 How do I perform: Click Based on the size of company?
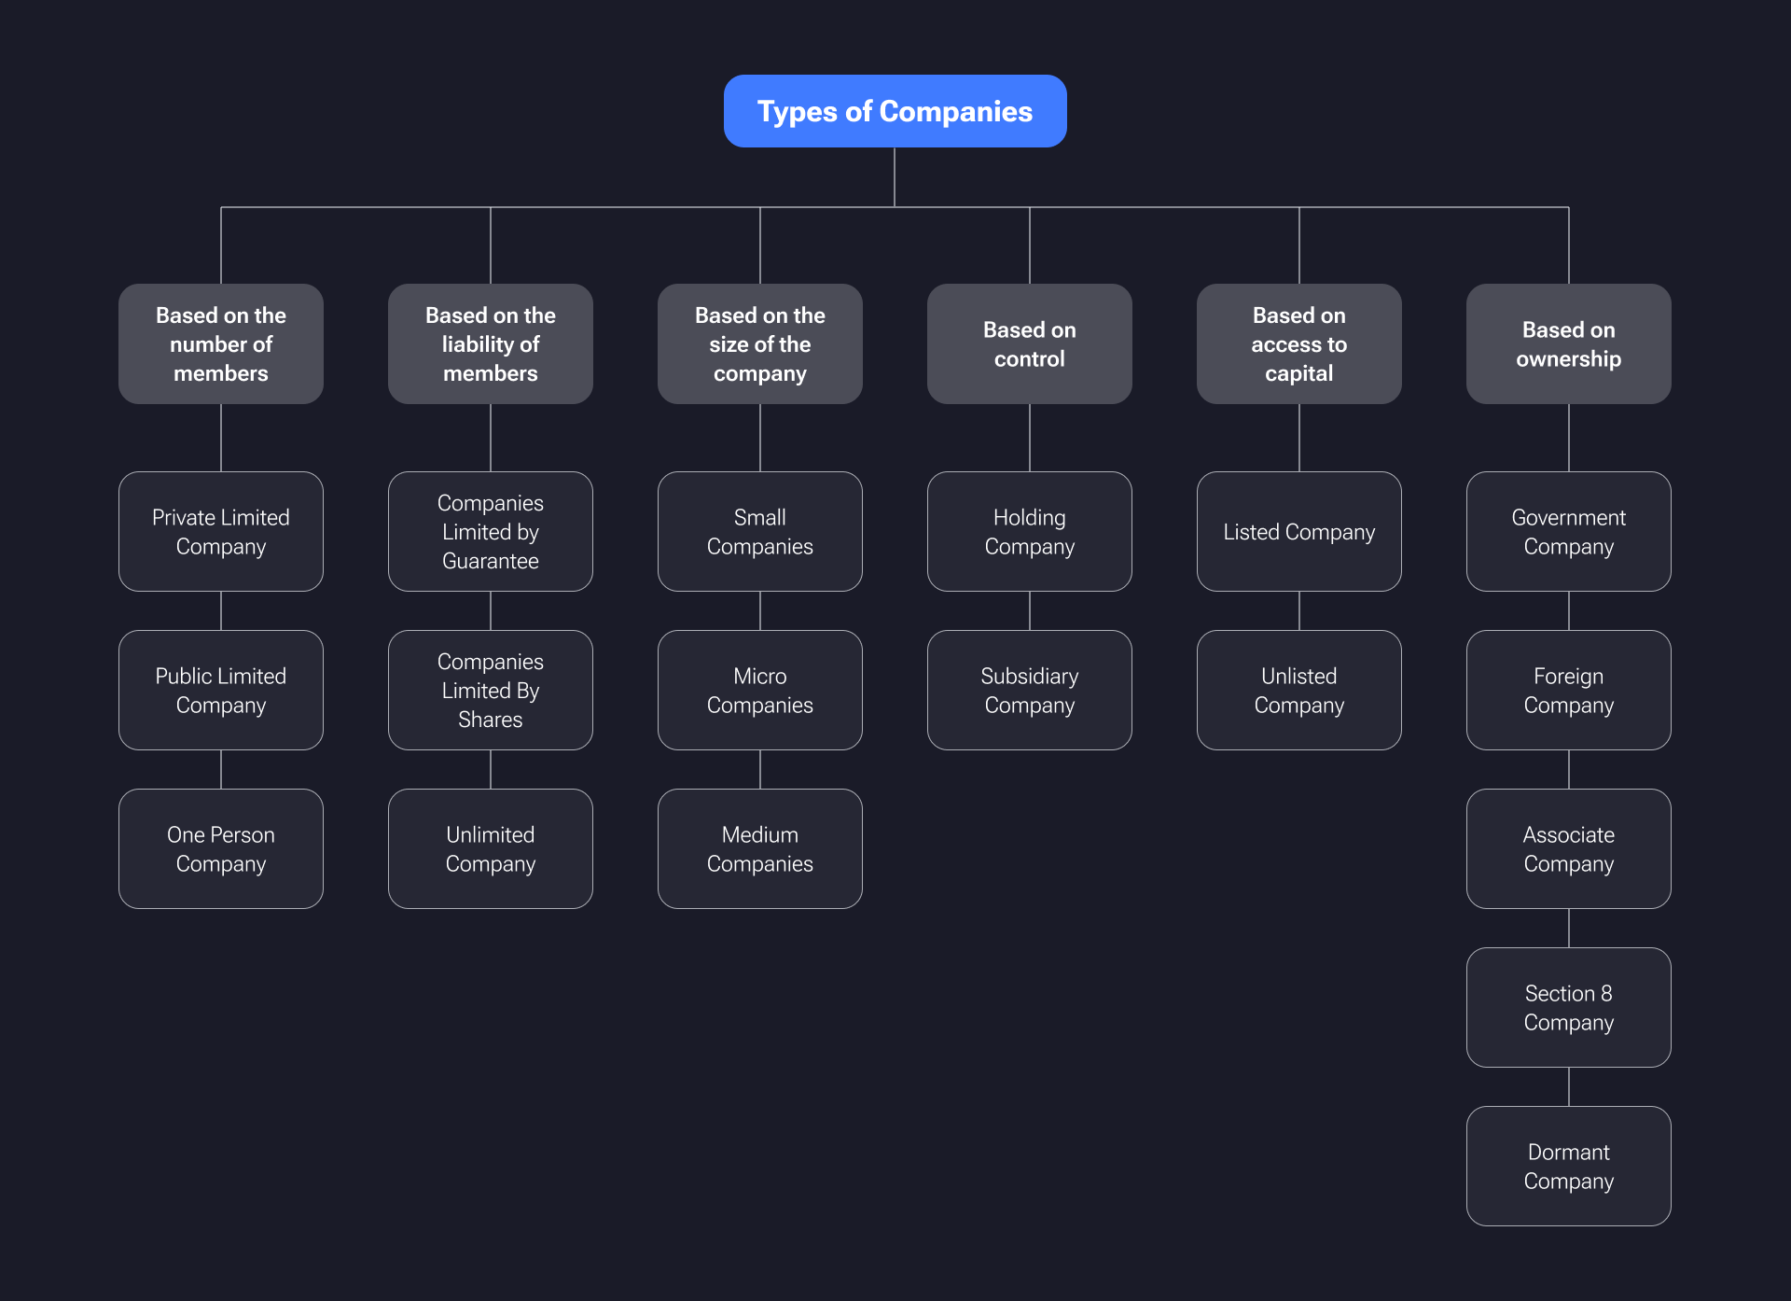(x=760, y=343)
